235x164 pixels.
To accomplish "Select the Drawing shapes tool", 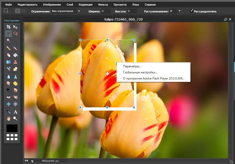I will pyautogui.click(x=15, y=69).
